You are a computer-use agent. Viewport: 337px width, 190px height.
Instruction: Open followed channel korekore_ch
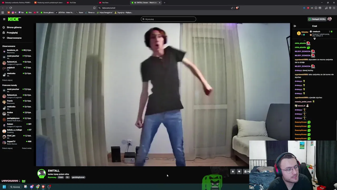point(17,51)
